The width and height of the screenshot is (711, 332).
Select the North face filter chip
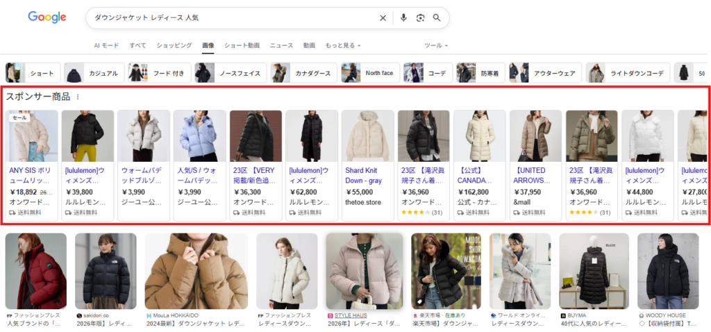click(x=371, y=73)
